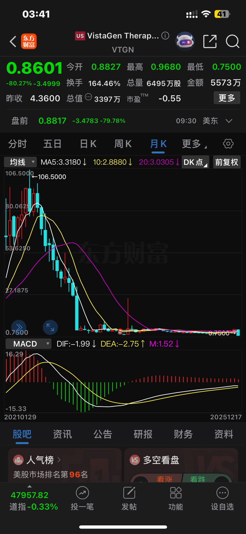Tap the 投一笔 trade icon
This screenshot has height=534, width=246.
tap(82, 493)
